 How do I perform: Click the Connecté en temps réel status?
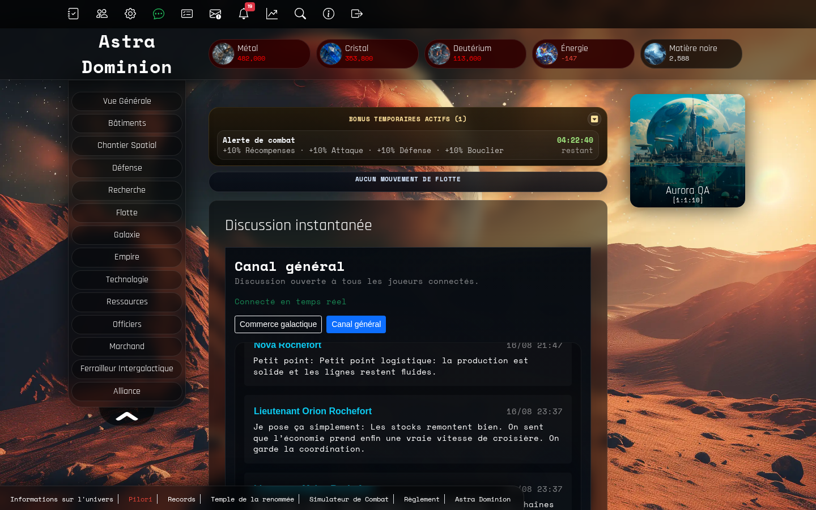(x=290, y=302)
